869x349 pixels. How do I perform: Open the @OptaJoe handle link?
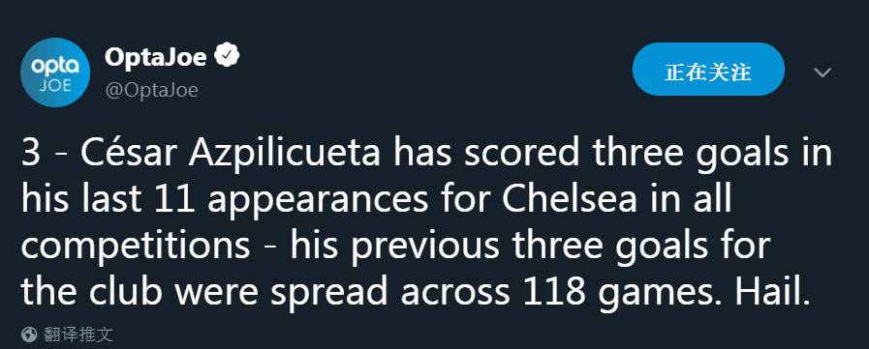pos(151,90)
